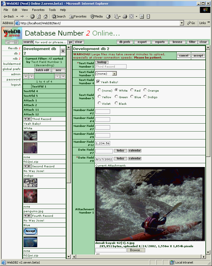Click the accept button
Viewport: 212px width, 266px height.
[198, 56]
